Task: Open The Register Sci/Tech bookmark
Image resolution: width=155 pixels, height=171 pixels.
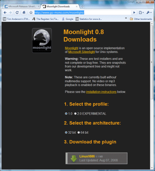Action: (45, 19)
